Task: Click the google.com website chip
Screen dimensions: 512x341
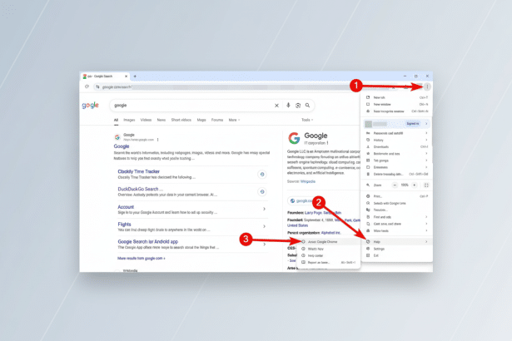Action: coord(302,200)
